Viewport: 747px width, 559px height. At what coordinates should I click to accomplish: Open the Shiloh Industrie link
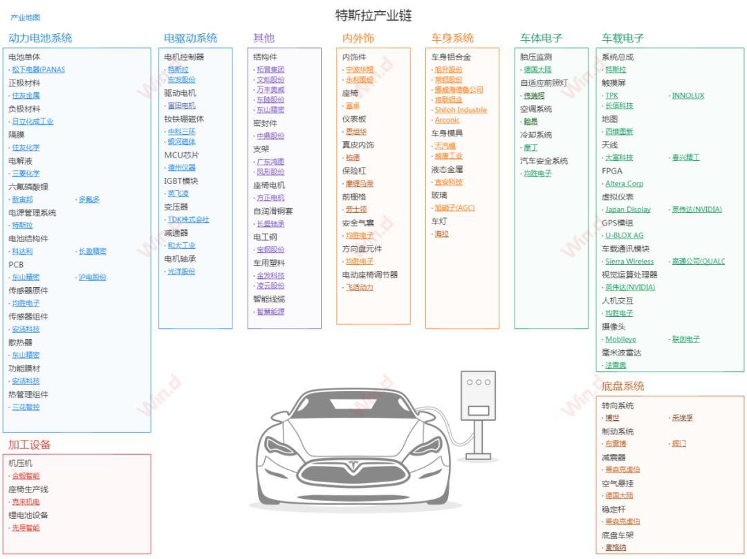[x=461, y=110]
